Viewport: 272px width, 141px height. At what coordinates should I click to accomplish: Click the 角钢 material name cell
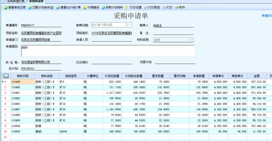click(47, 132)
